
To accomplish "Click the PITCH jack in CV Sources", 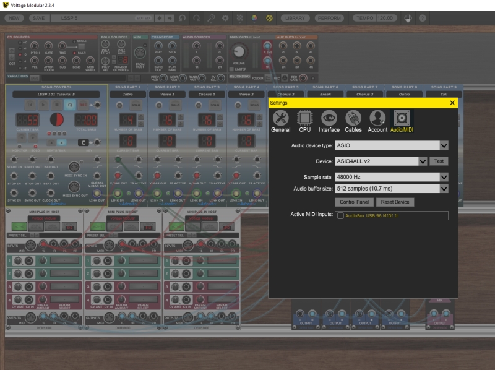I will click(x=35, y=46).
